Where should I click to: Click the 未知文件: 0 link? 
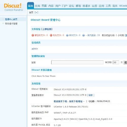click(x=75, y=35)
